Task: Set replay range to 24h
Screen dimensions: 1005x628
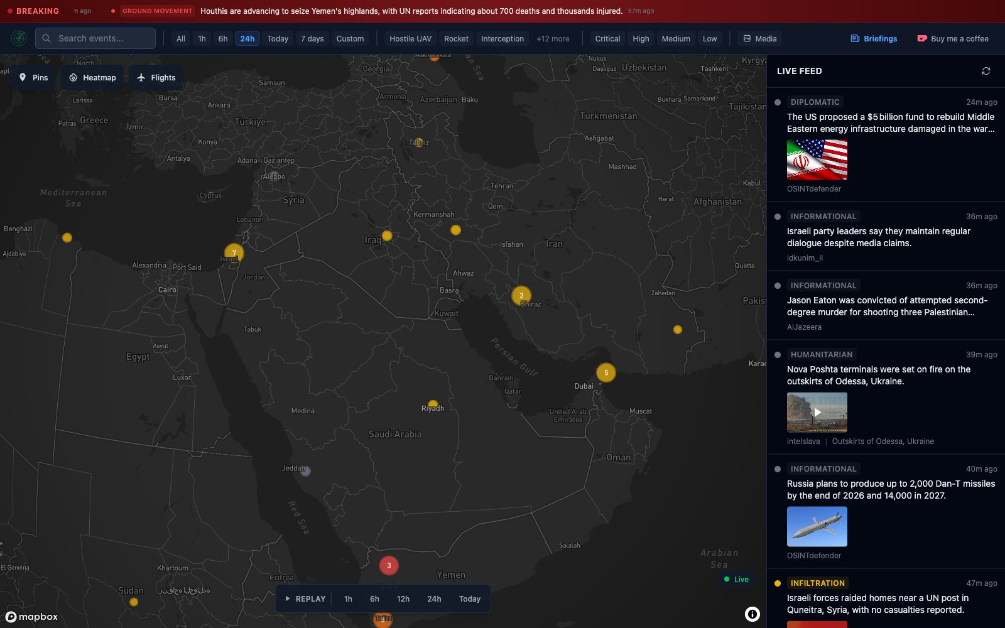Action: pyautogui.click(x=434, y=598)
